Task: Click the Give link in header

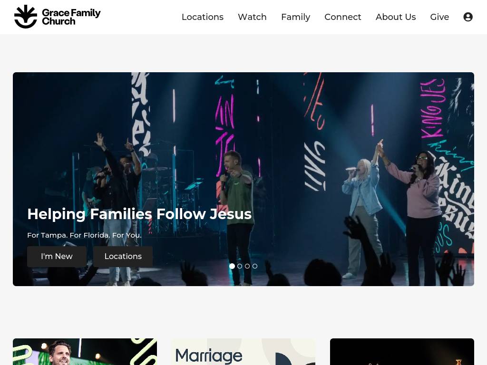Action: coord(439,17)
